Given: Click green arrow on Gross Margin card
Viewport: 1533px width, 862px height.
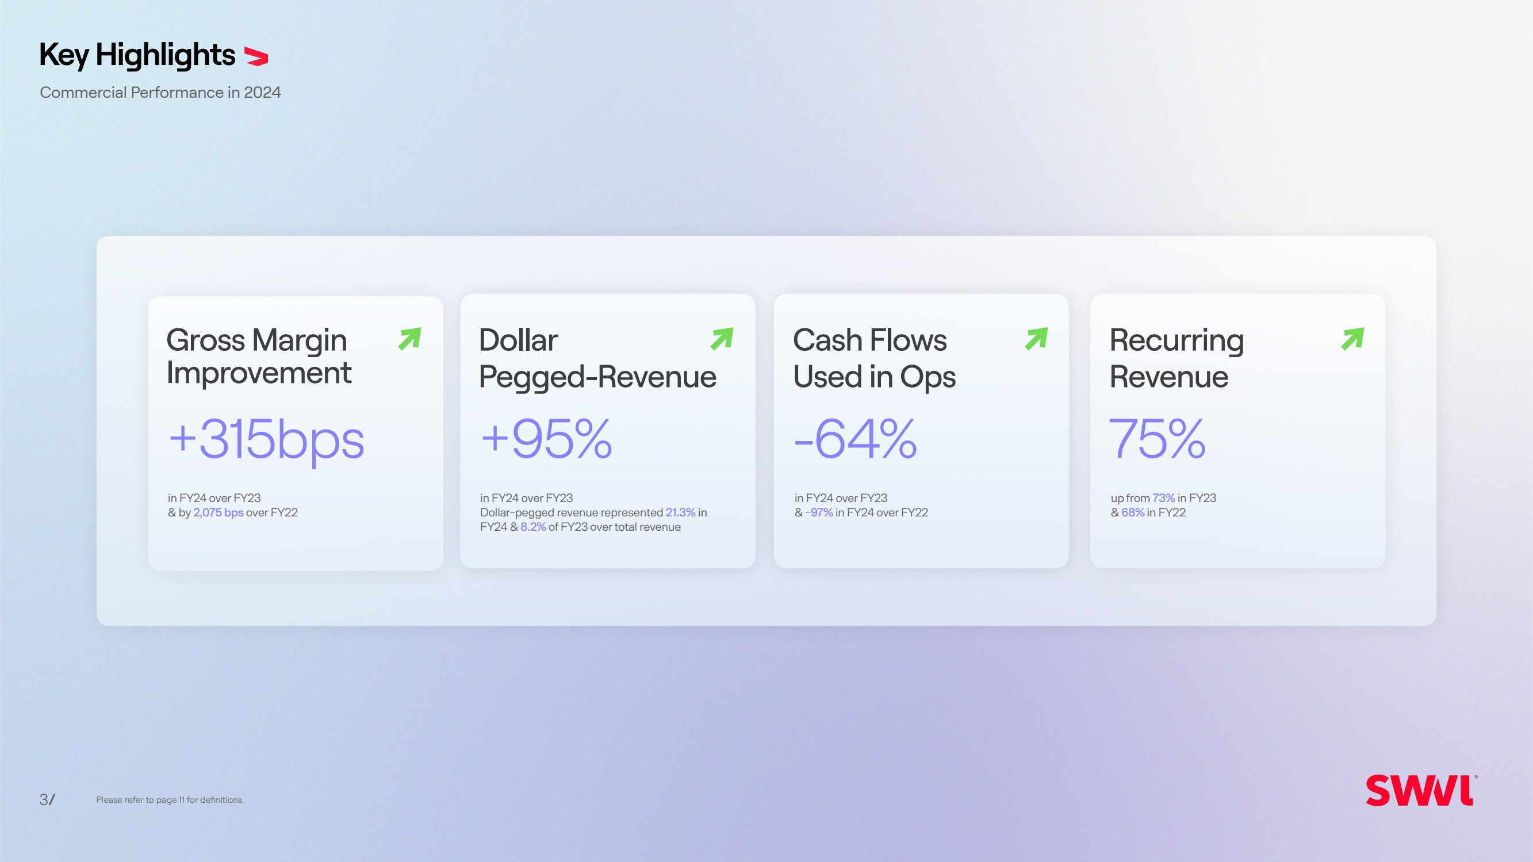Looking at the screenshot, I should [409, 339].
